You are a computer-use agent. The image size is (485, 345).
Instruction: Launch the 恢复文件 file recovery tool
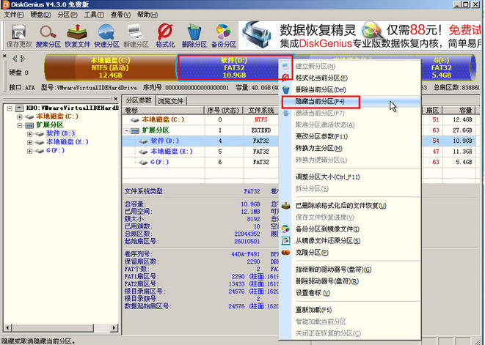77,35
